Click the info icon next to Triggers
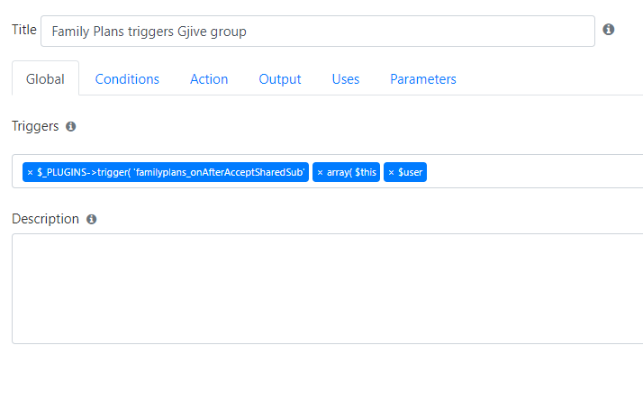Screen dimensions: 643x409 (x=71, y=126)
